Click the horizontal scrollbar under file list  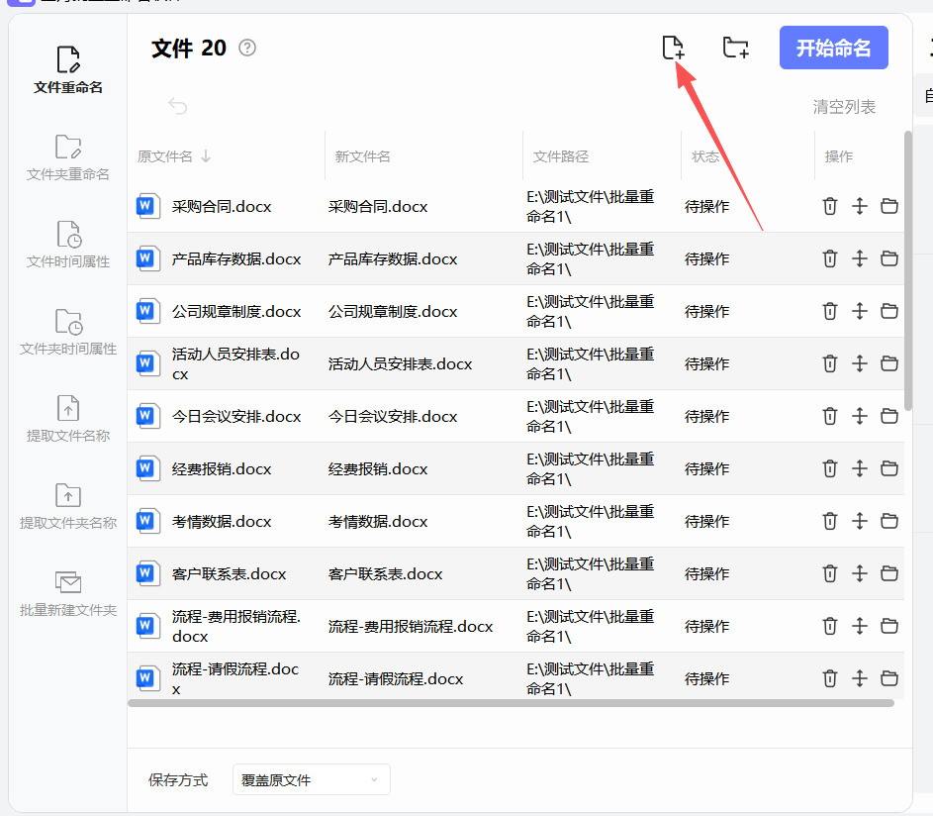(x=511, y=703)
